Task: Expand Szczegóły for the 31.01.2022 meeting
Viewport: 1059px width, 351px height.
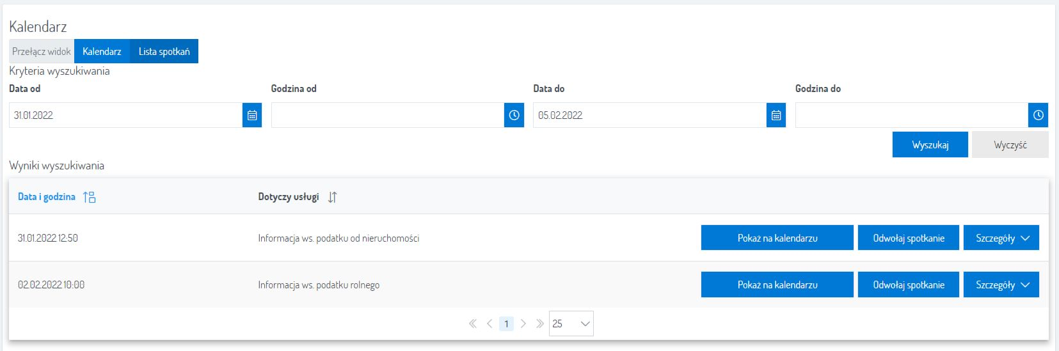Action: click(1001, 238)
